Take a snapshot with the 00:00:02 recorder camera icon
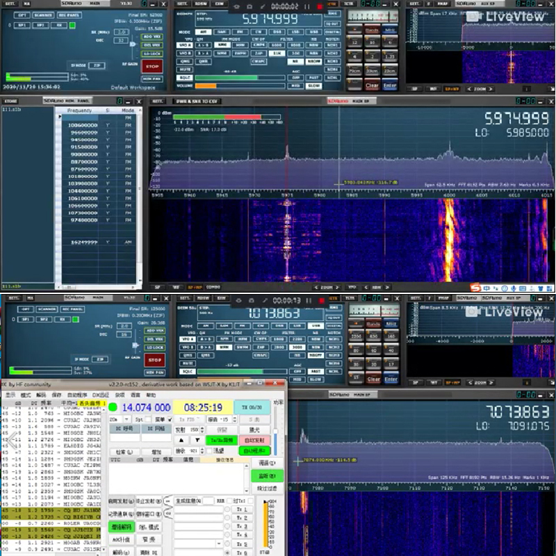 [x=250, y=6]
